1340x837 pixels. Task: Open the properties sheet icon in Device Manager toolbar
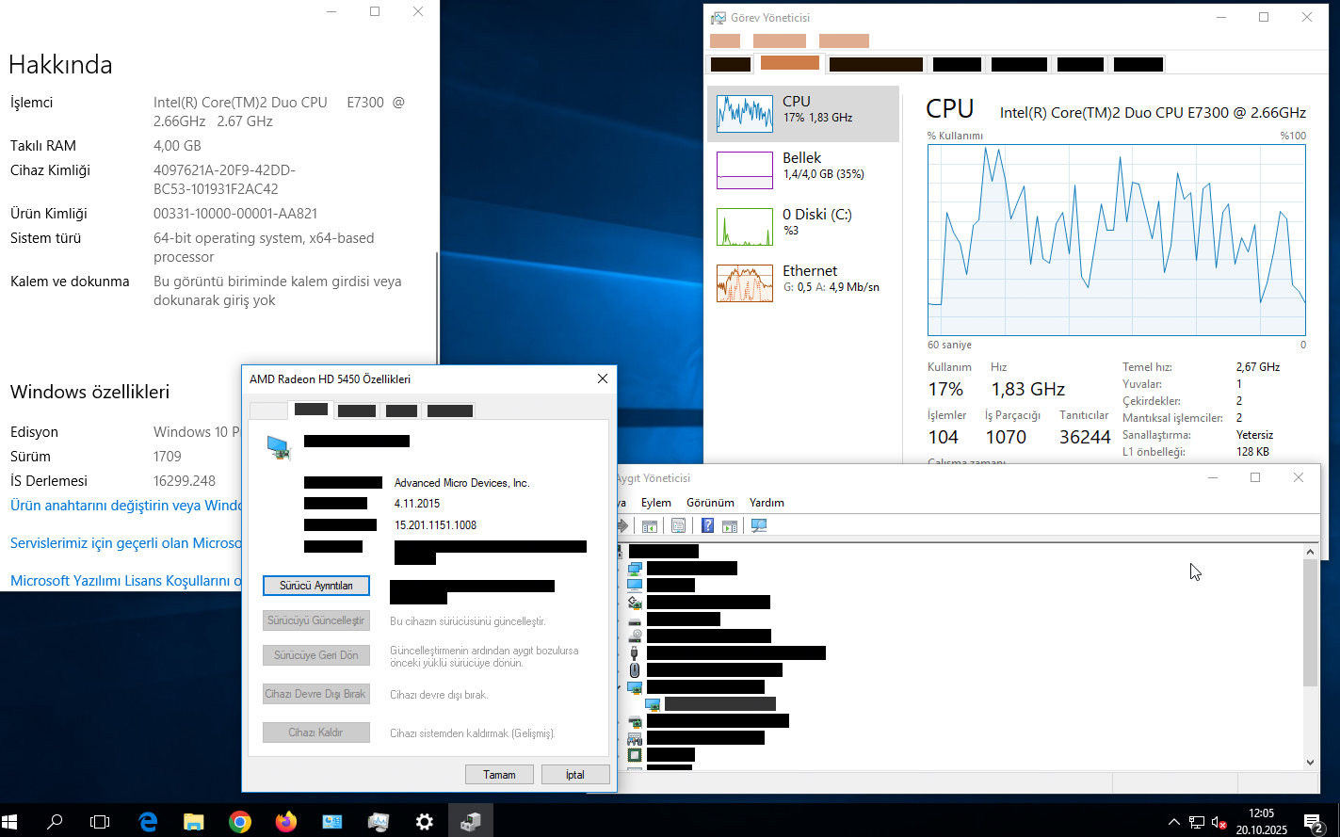678,525
